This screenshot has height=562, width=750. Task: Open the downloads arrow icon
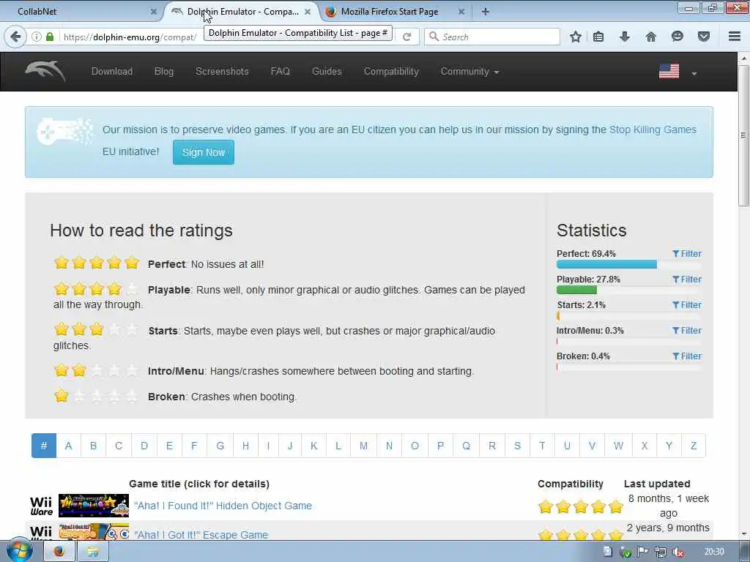coord(624,37)
